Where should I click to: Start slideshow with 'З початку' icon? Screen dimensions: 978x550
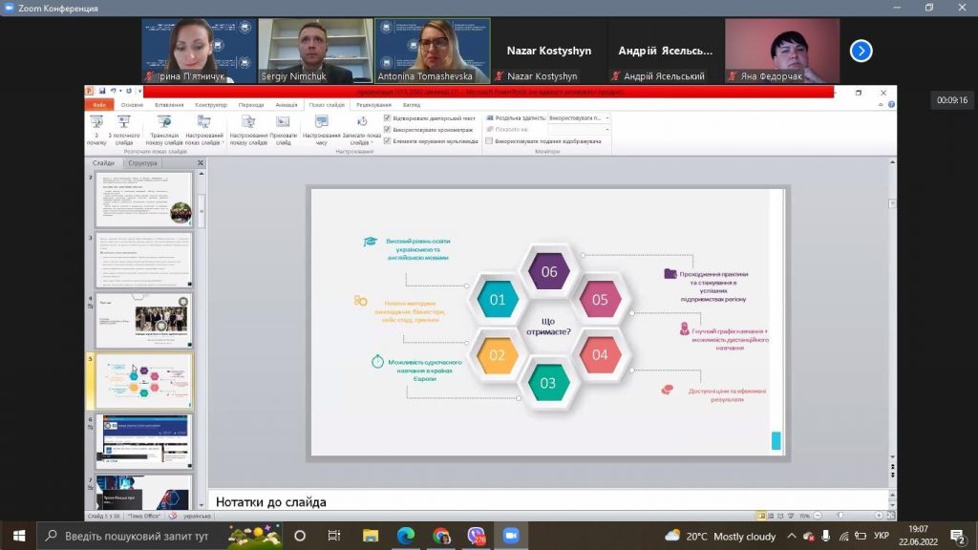[96, 130]
